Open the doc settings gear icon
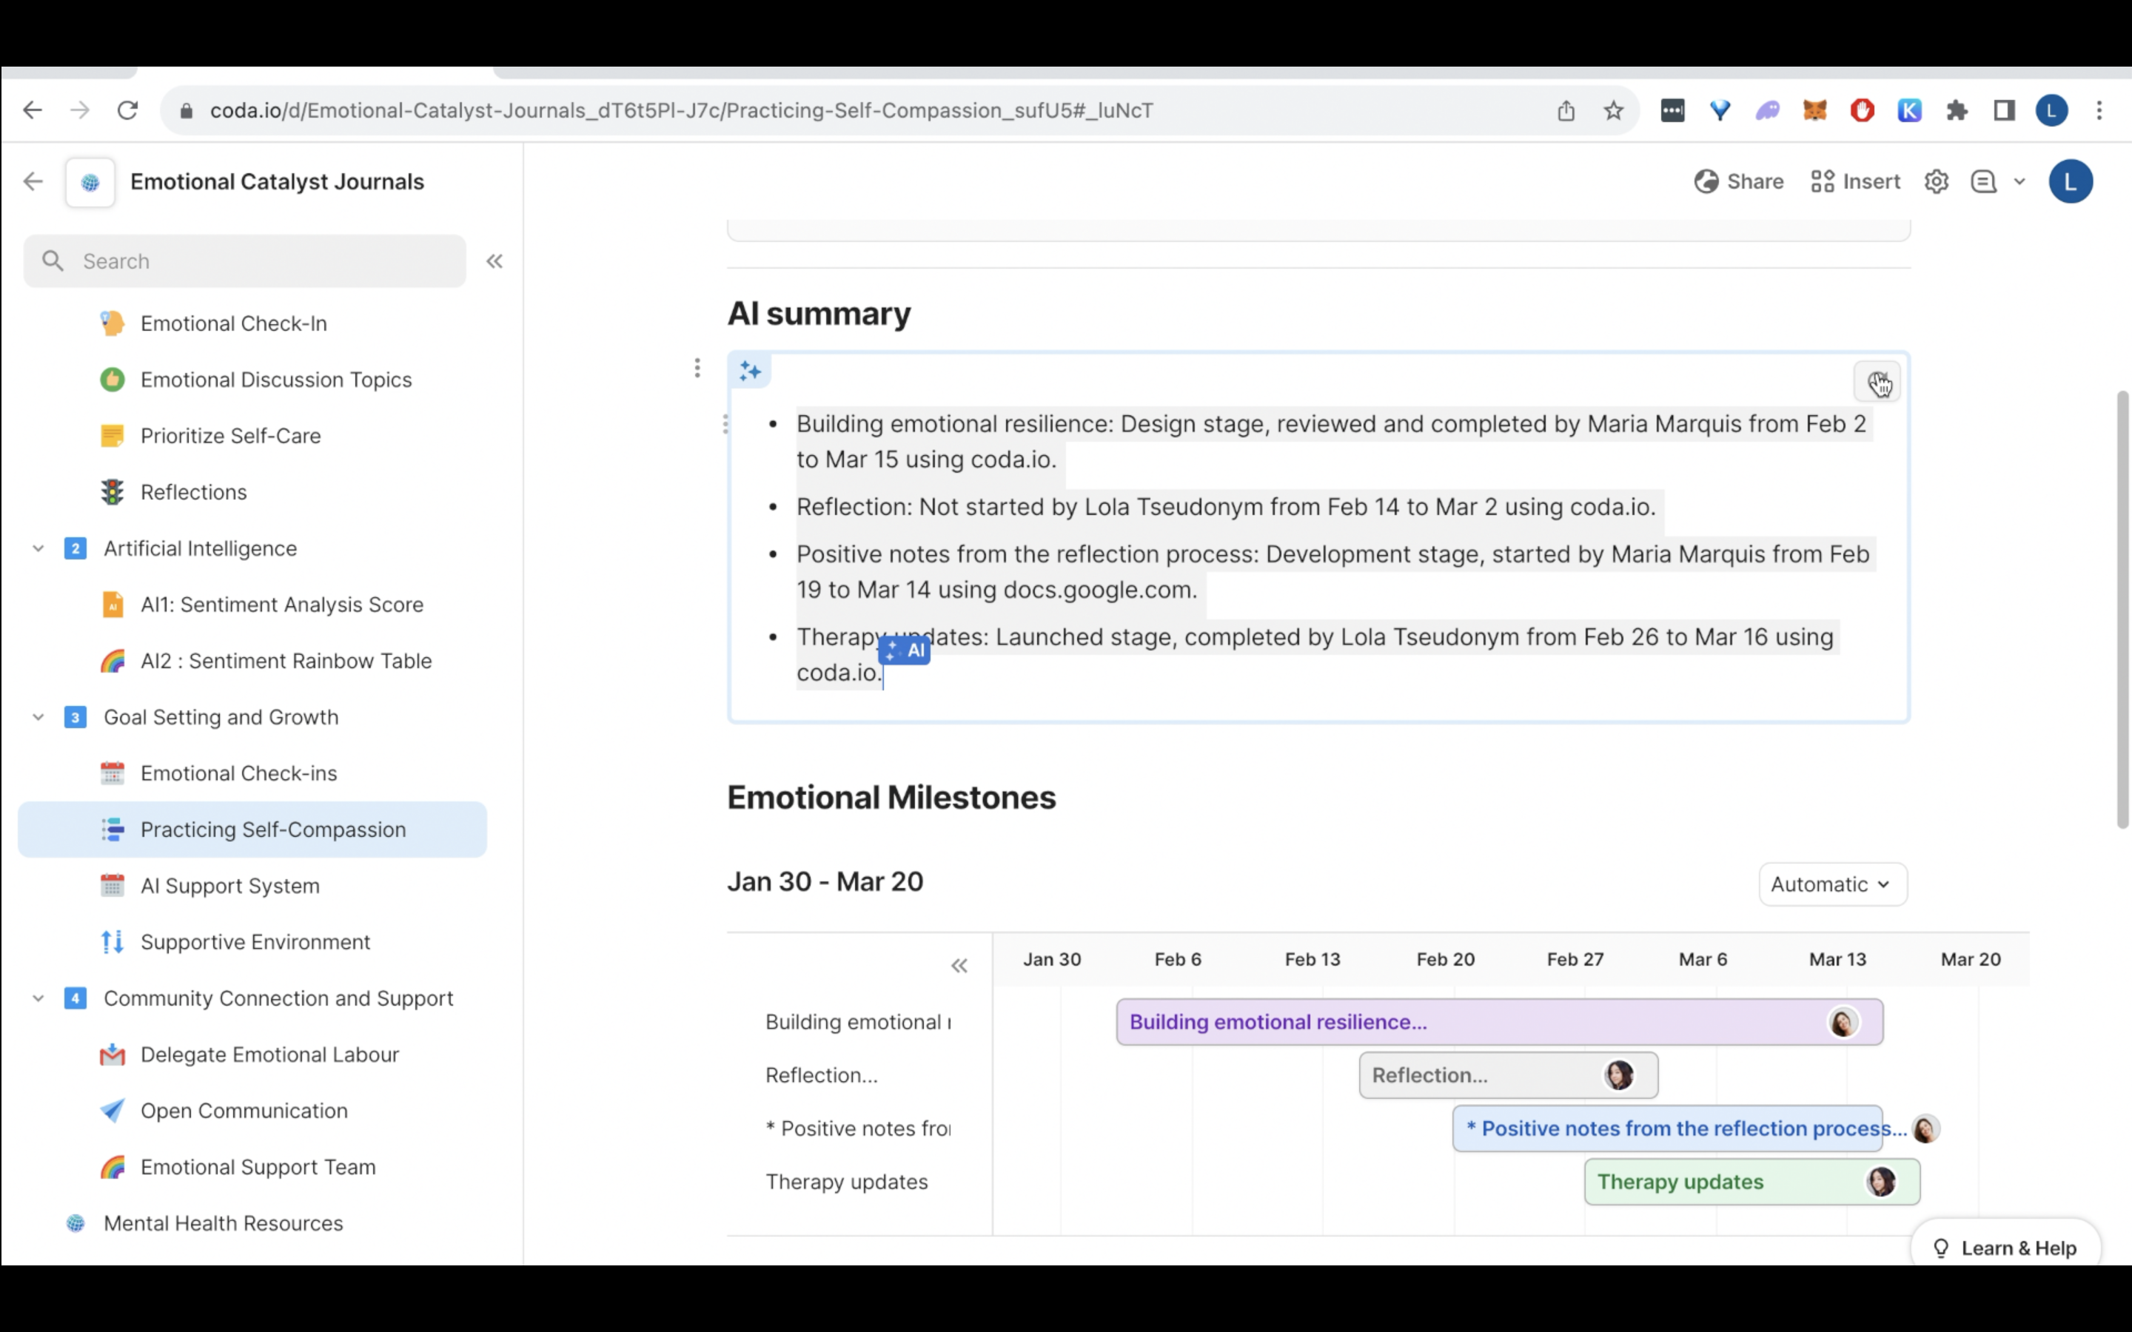The image size is (2132, 1332). 1936,181
